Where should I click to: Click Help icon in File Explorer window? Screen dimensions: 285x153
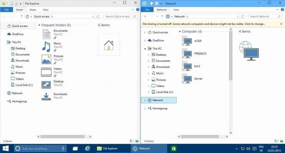click(x=138, y=10)
